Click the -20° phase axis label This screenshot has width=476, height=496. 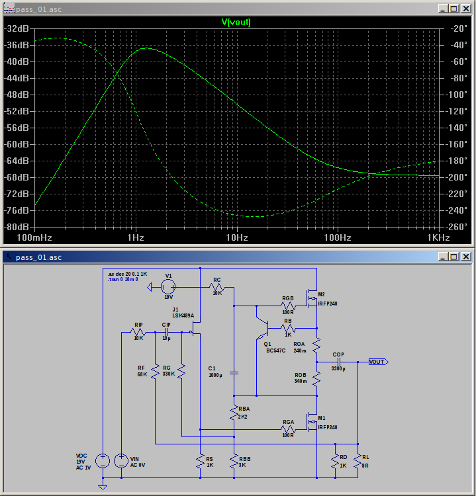[459, 28]
